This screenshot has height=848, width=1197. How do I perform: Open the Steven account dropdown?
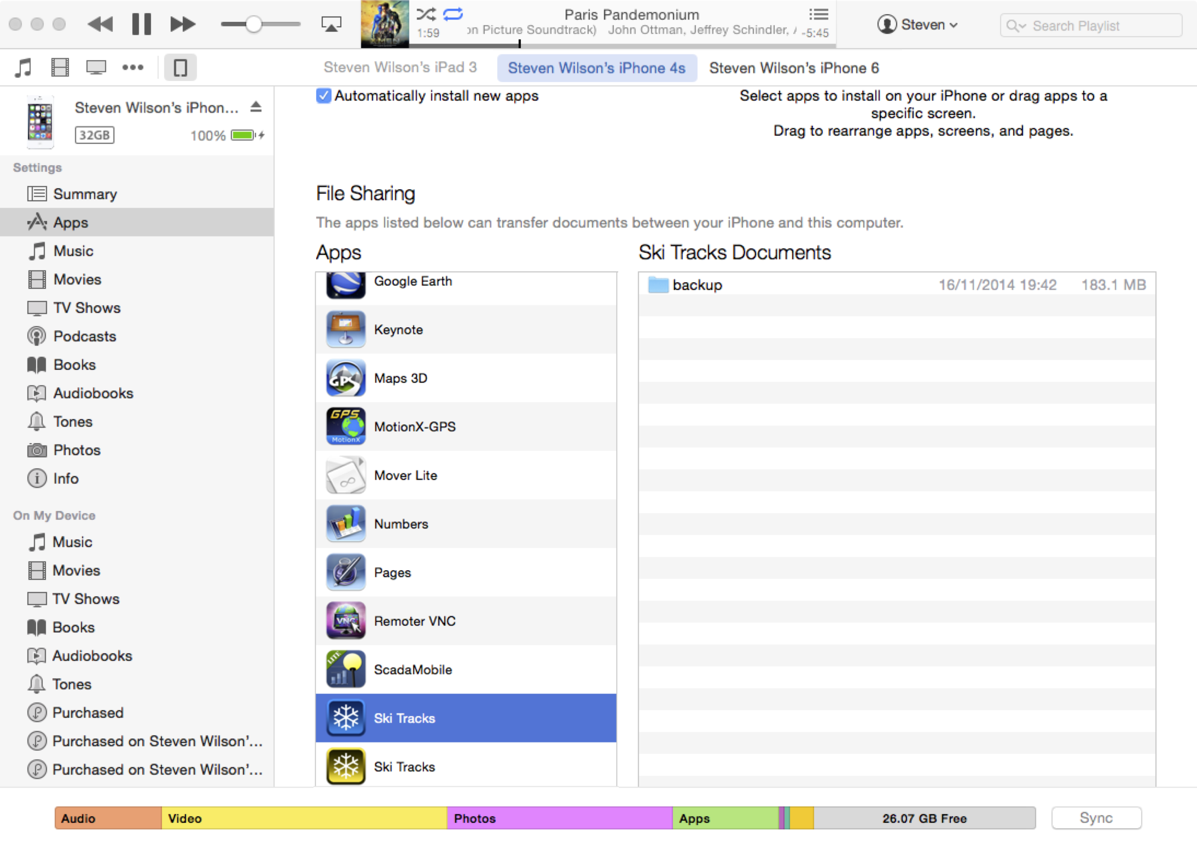pos(917,25)
